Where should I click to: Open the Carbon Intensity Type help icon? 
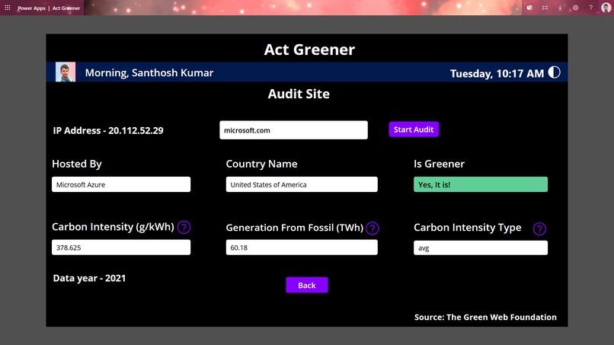tap(539, 228)
